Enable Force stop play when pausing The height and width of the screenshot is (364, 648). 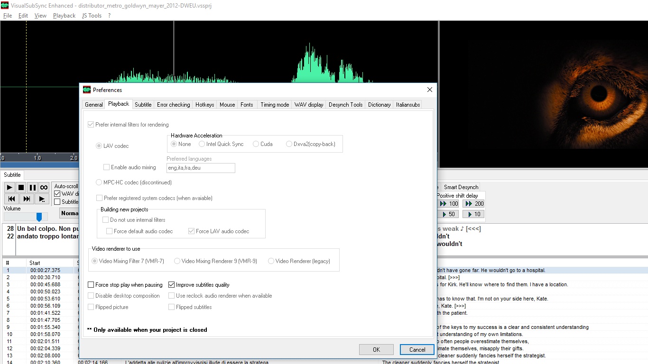[125, 285]
